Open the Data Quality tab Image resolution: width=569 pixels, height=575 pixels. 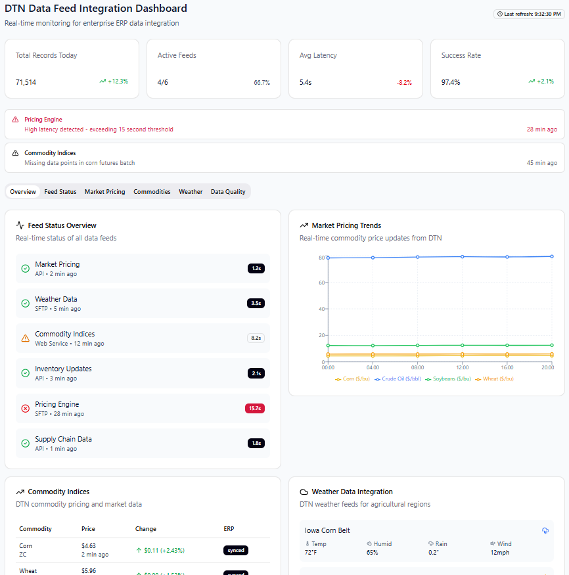227,191
